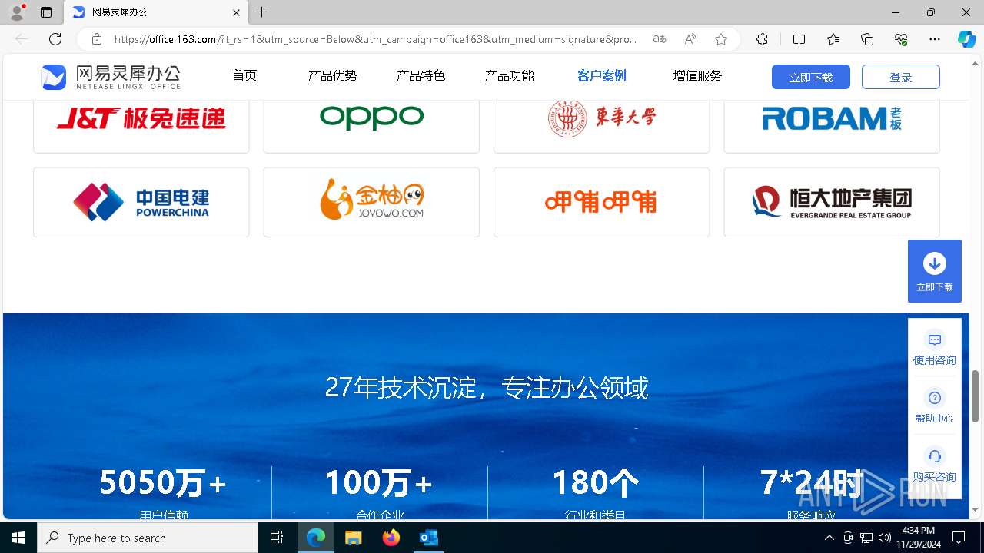
Task: Open the read aloud icon
Action: 690,39
